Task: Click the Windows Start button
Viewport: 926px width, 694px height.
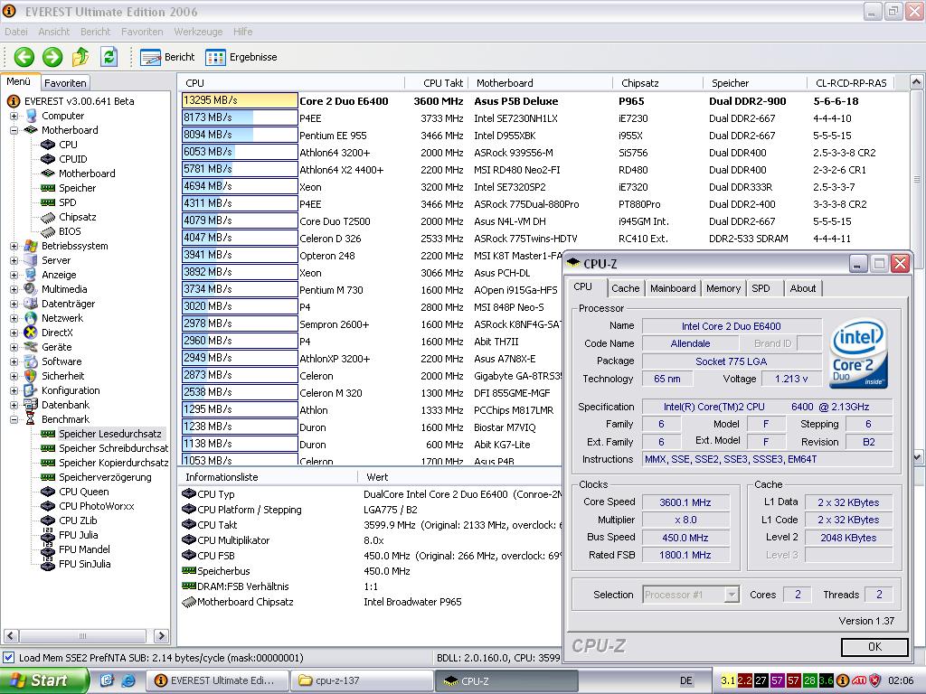Action: (x=43, y=680)
